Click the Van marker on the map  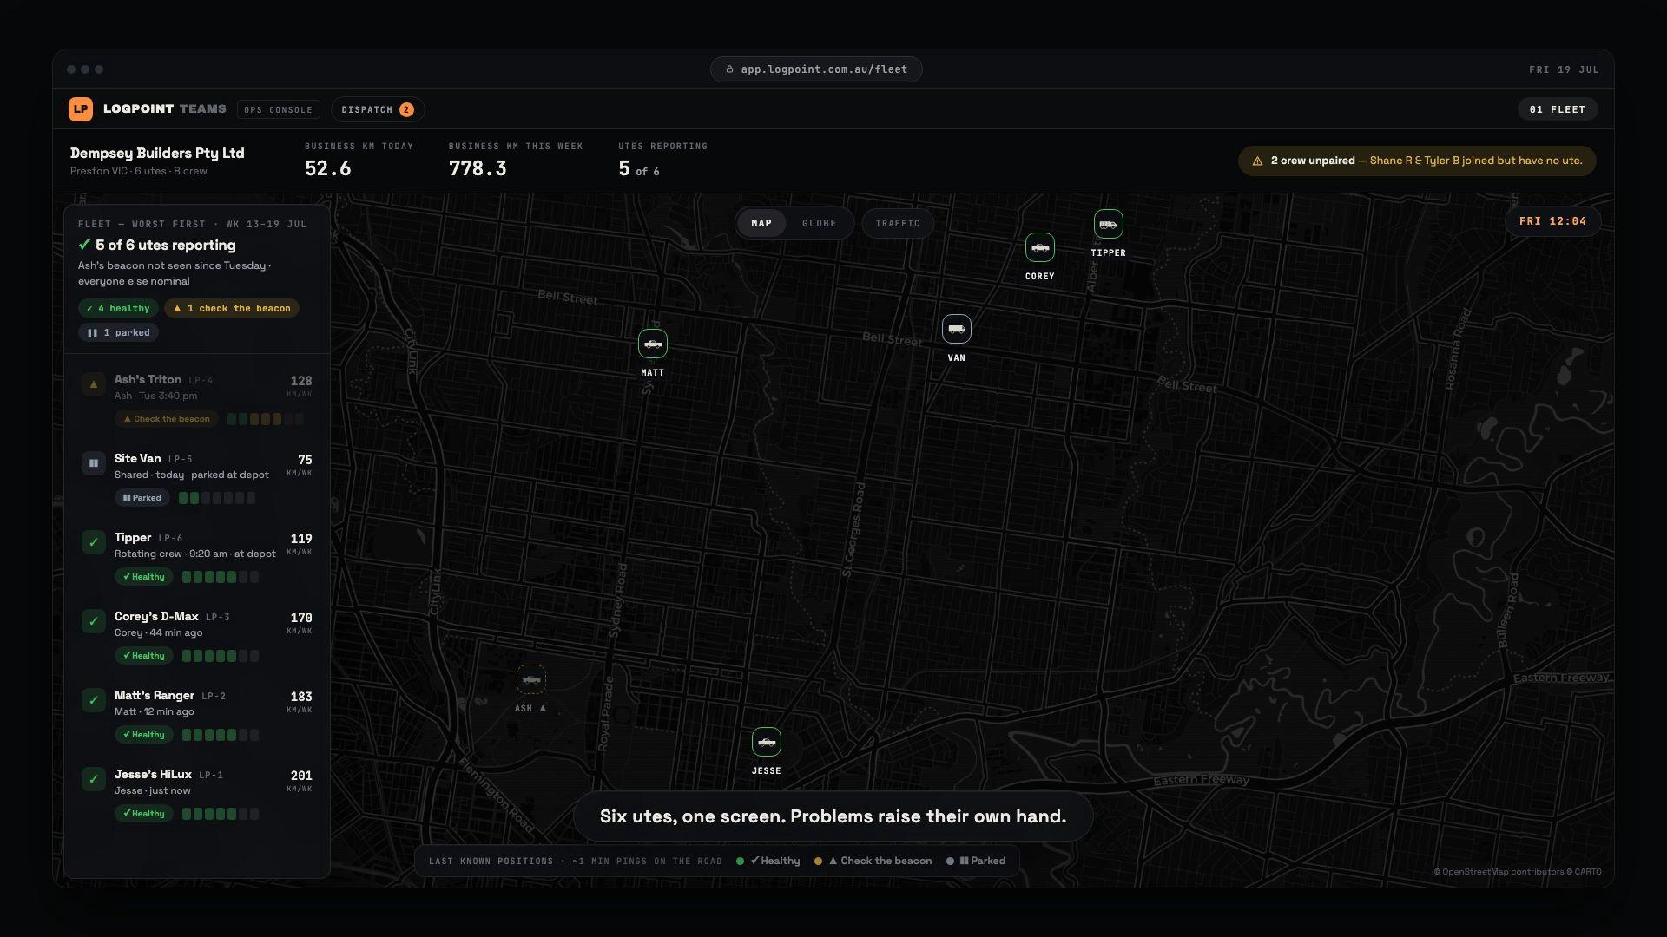click(957, 329)
